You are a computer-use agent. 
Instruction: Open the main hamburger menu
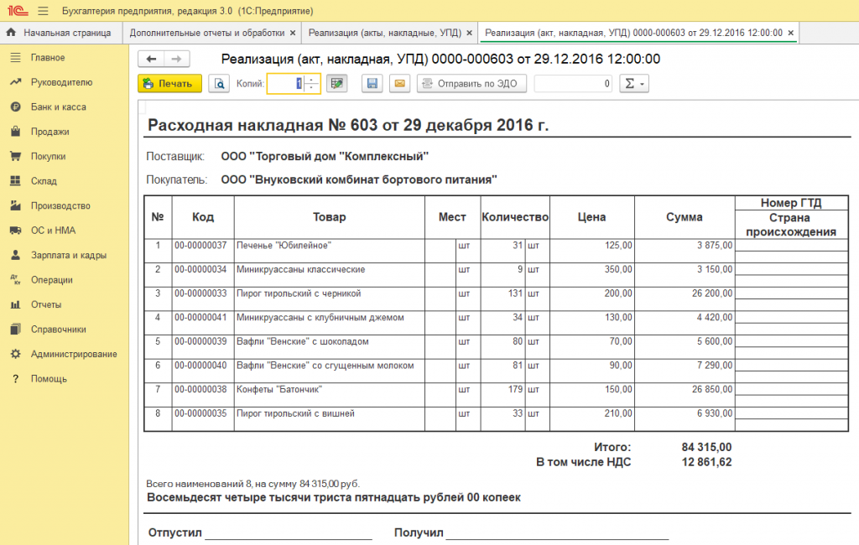pos(44,11)
